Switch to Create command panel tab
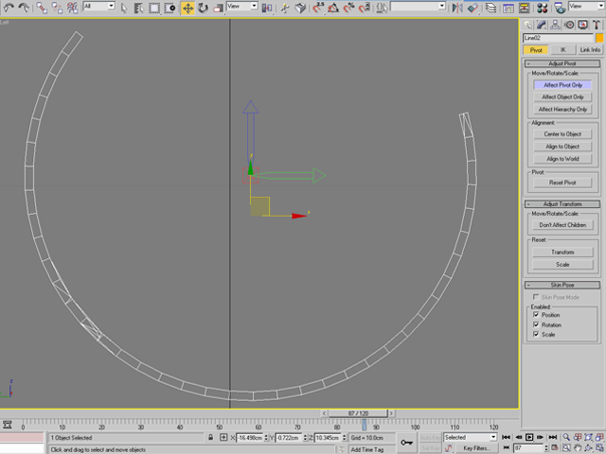 click(527, 26)
